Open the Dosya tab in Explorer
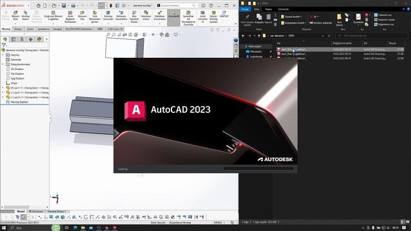 245,9
